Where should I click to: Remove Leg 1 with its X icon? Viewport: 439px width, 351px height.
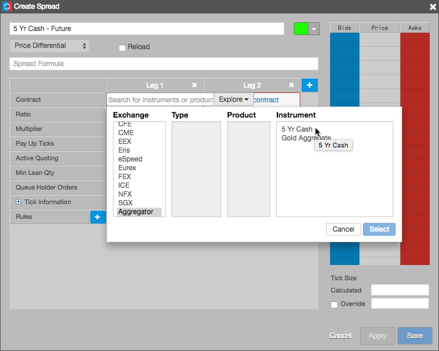tap(194, 85)
